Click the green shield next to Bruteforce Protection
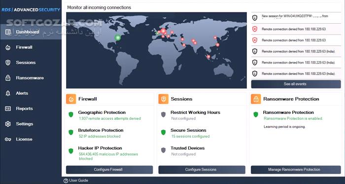The height and width of the screenshot is (184, 345). (x=71, y=132)
